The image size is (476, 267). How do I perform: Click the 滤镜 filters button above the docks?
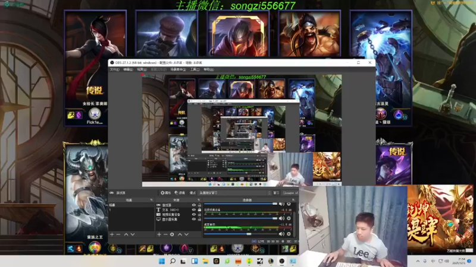pyautogui.click(x=180, y=193)
